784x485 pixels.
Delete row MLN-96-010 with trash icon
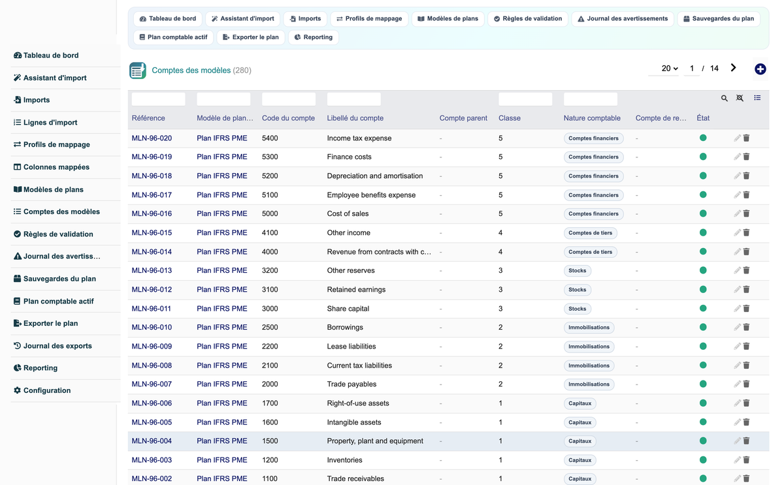[746, 328]
